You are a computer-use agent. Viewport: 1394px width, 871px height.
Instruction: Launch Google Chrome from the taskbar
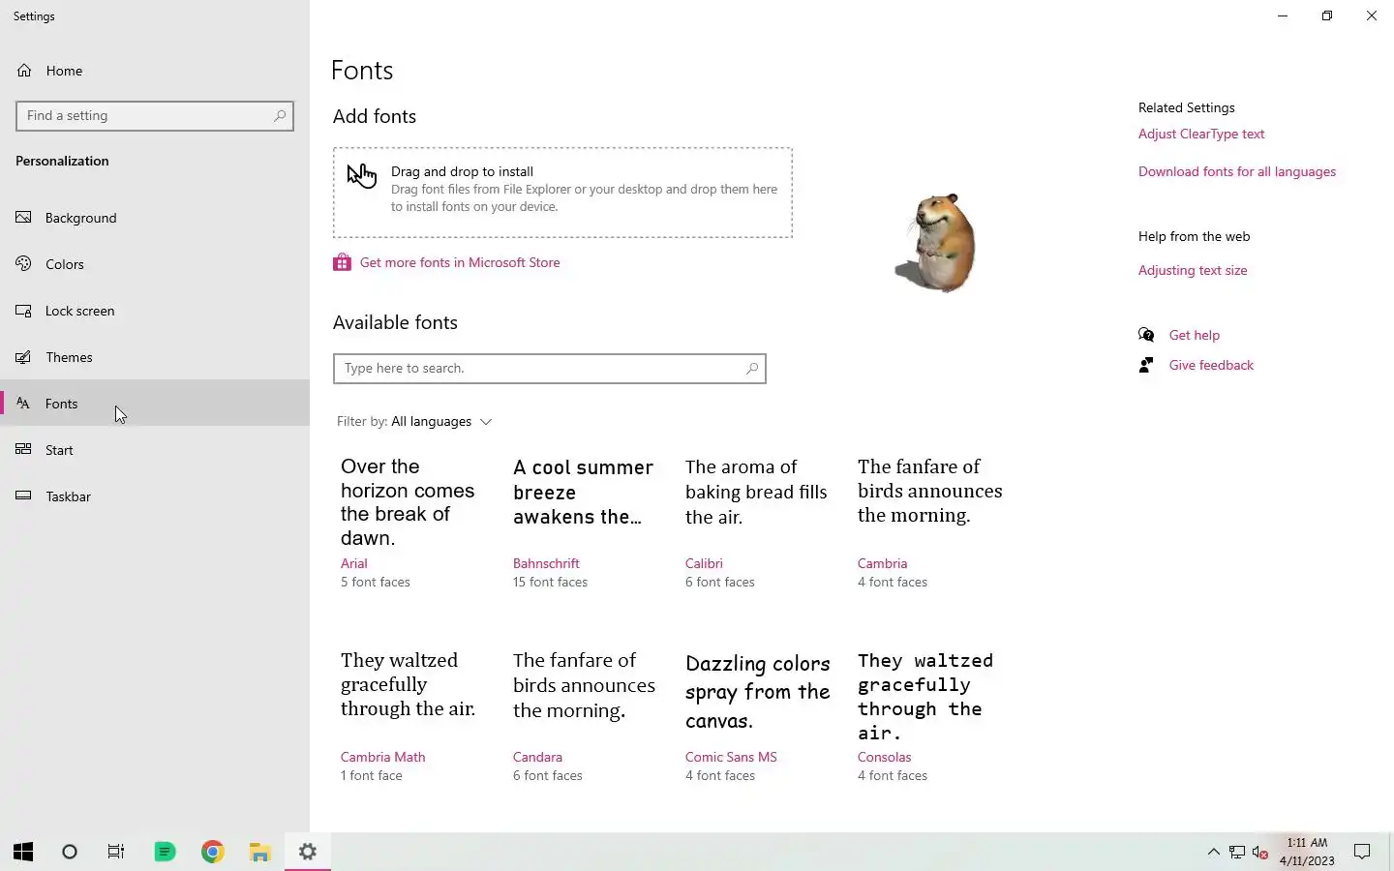213,852
